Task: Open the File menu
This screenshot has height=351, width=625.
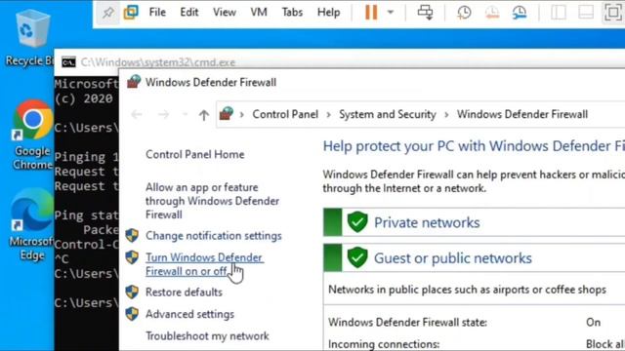Action: [157, 13]
